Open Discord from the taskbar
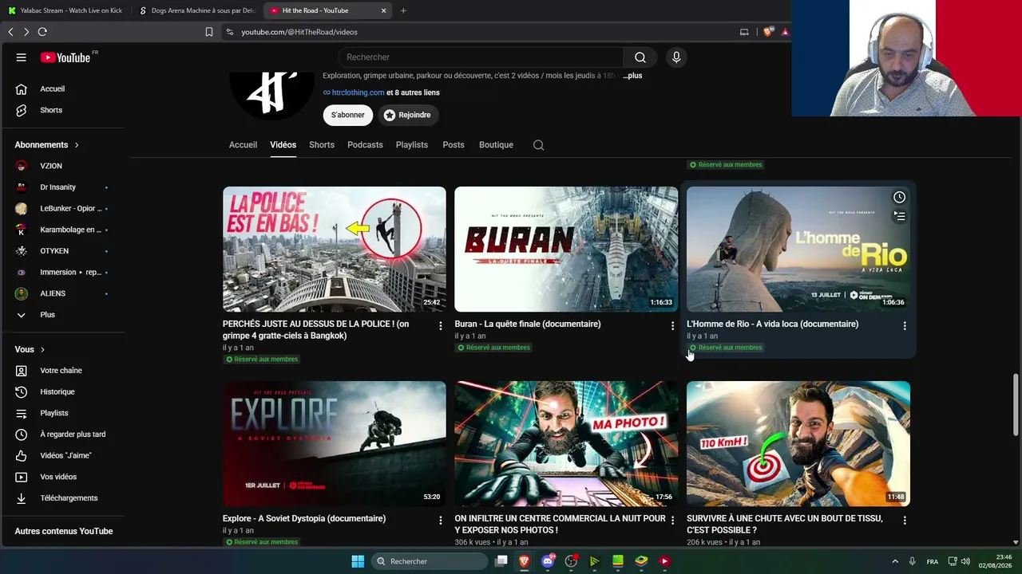The image size is (1022, 574). click(x=548, y=561)
